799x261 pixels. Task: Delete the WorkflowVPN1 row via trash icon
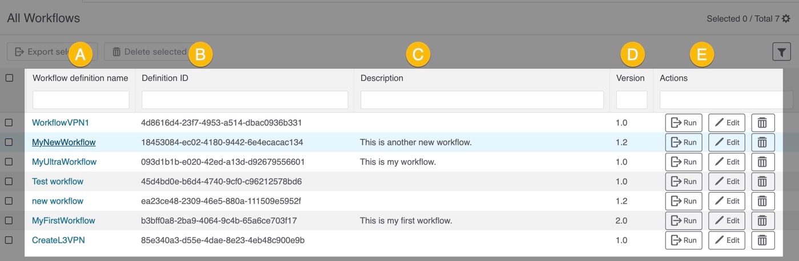click(762, 123)
